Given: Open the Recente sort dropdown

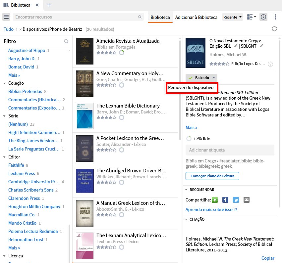Looking at the screenshot, I should [232, 17].
